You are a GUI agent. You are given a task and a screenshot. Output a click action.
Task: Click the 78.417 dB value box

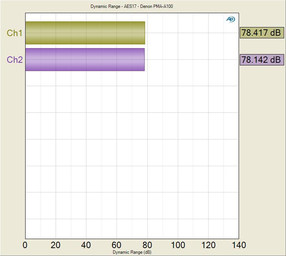[x=261, y=33]
